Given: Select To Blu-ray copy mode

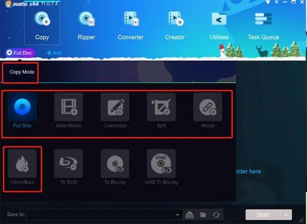Looking at the screenshot, I should [115, 167].
